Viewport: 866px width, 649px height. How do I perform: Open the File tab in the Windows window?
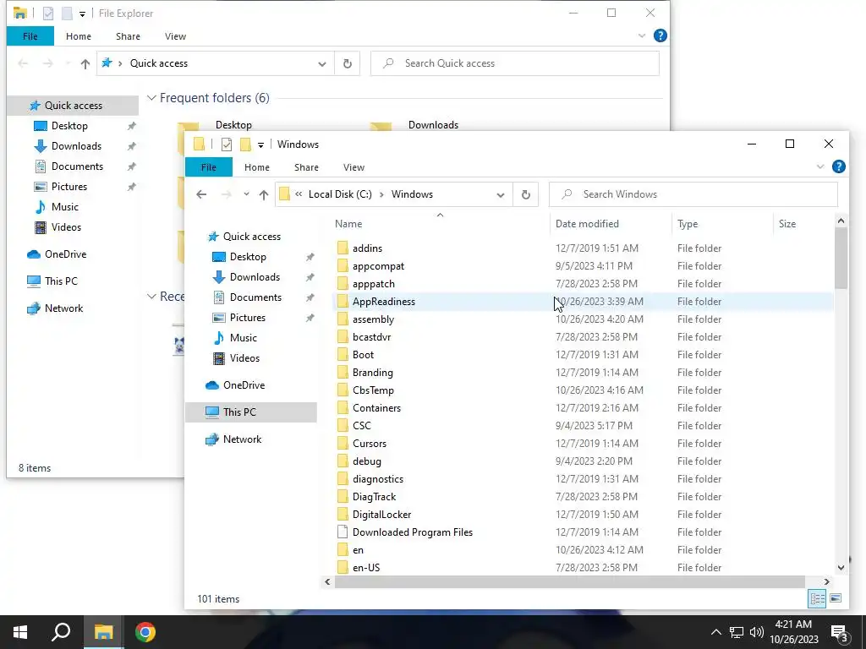(x=209, y=167)
